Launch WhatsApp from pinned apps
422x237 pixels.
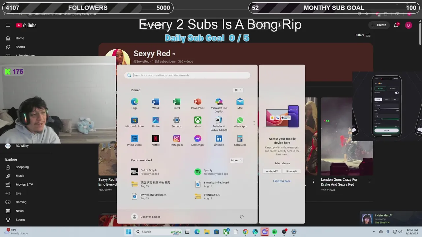240,122
